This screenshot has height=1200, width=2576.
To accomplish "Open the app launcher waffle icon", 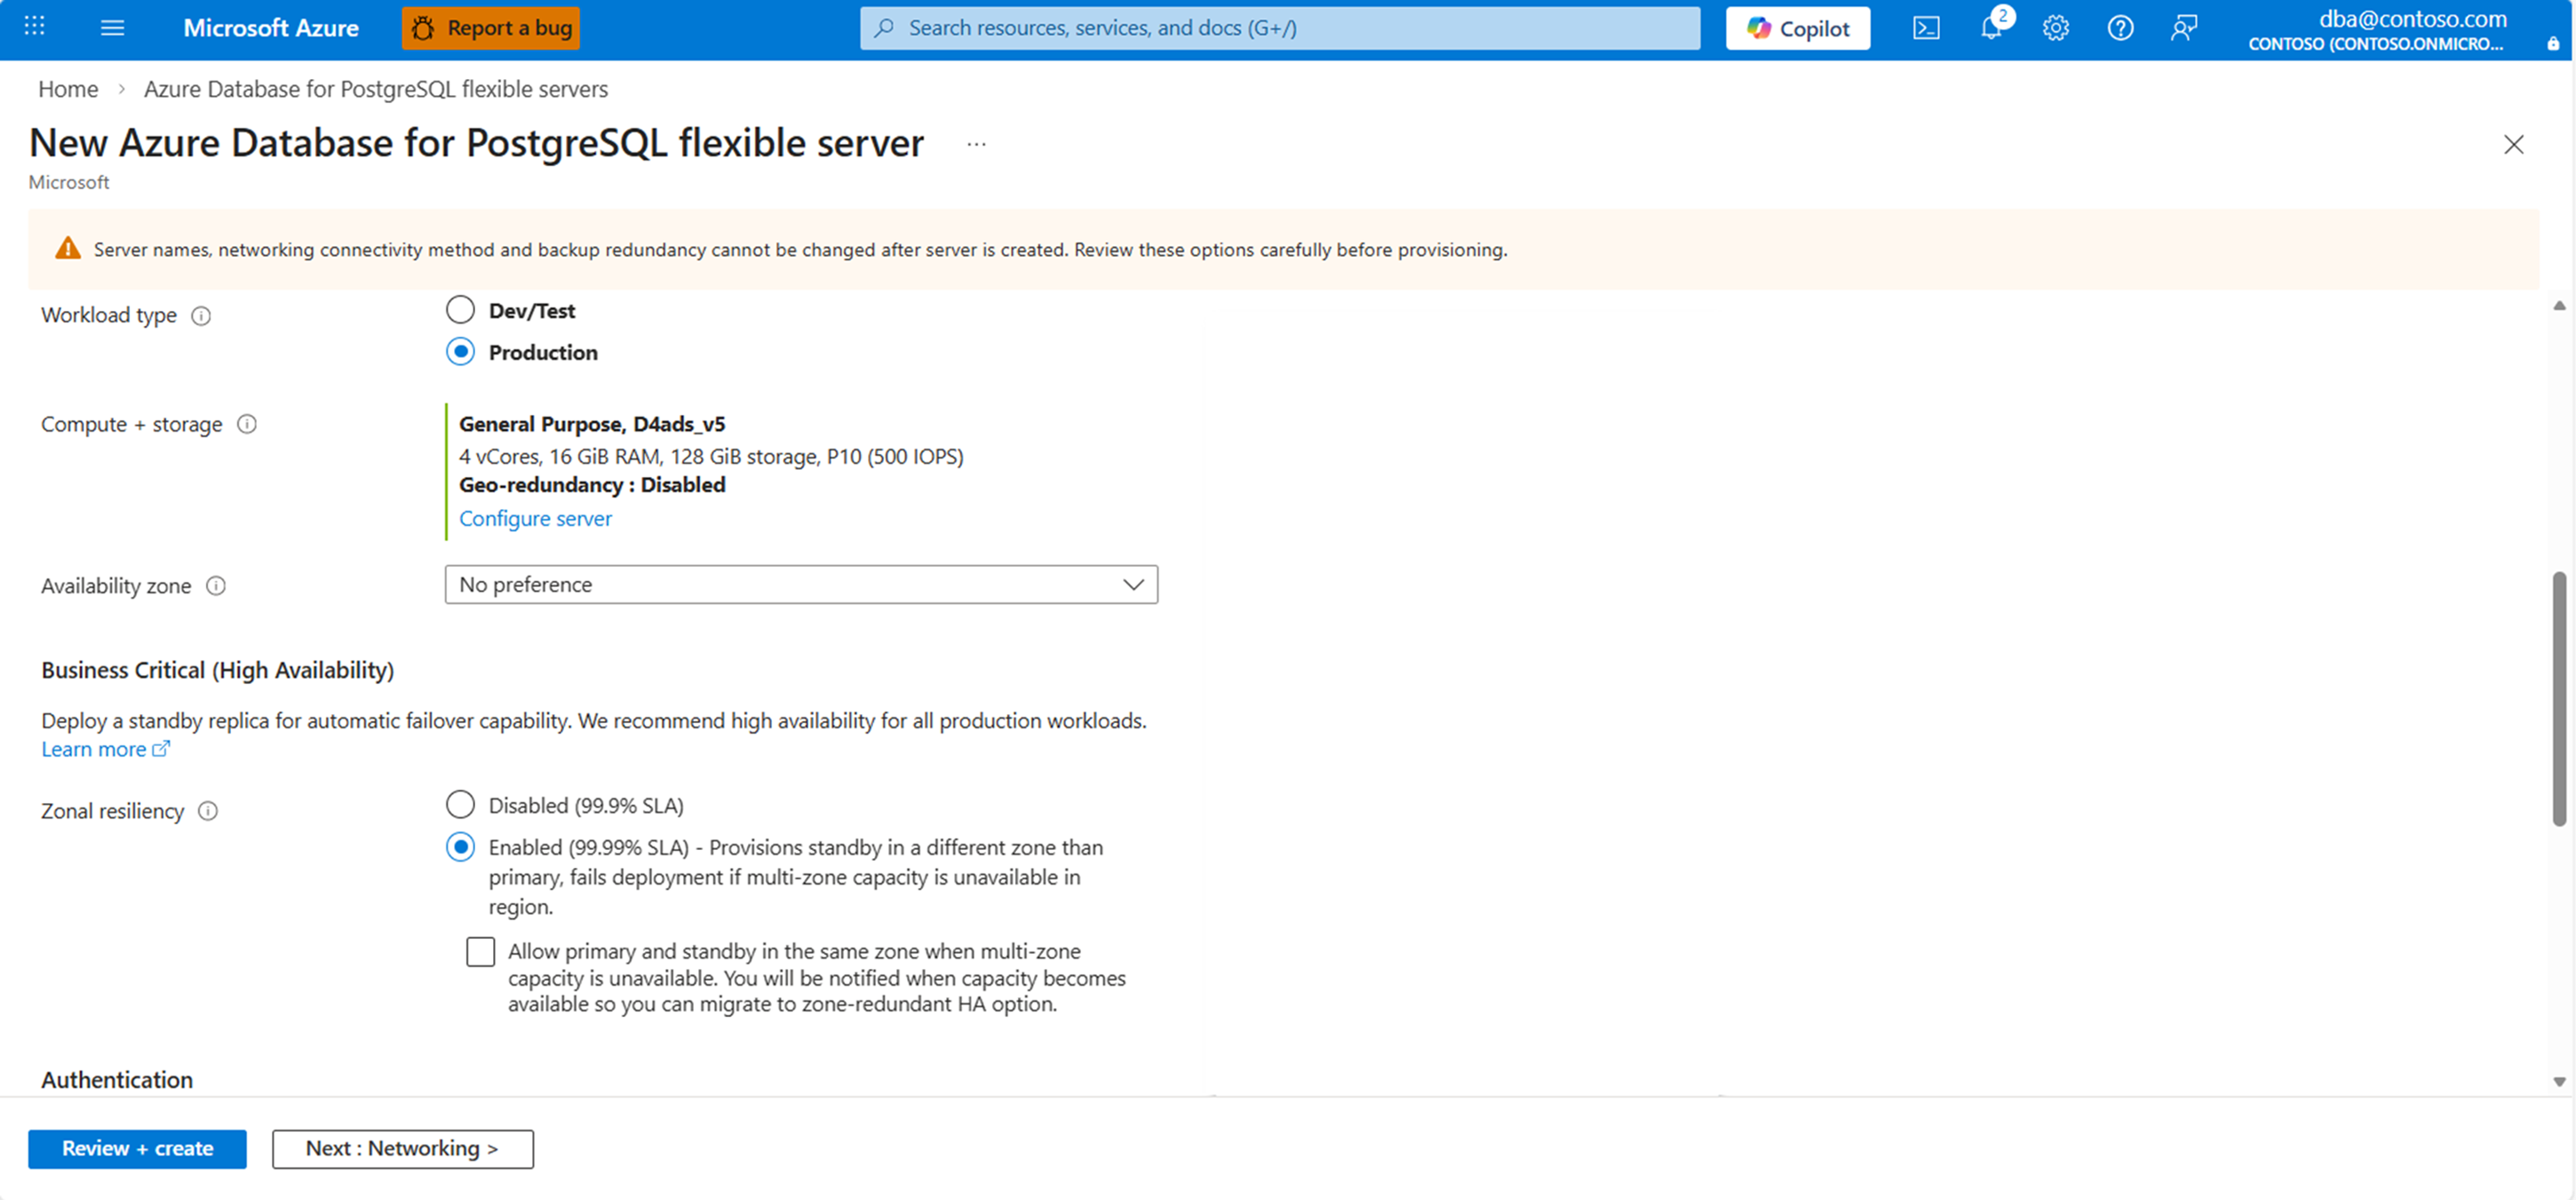I will [x=34, y=27].
